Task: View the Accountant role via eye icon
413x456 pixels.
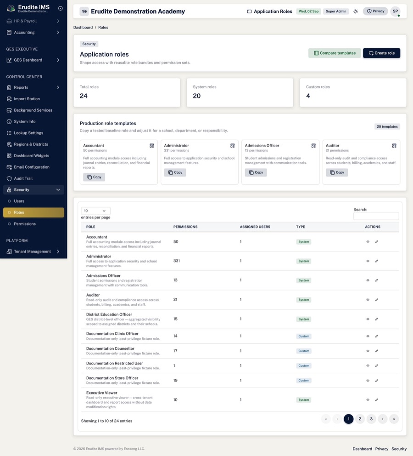Action: tap(368, 242)
